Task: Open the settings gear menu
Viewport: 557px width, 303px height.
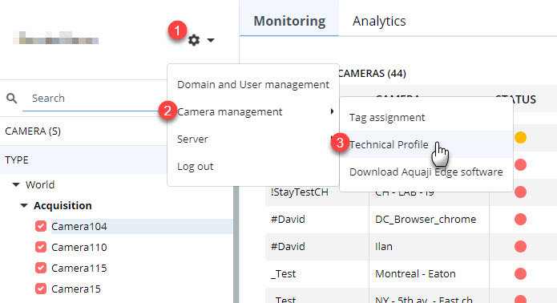Action: [x=194, y=40]
